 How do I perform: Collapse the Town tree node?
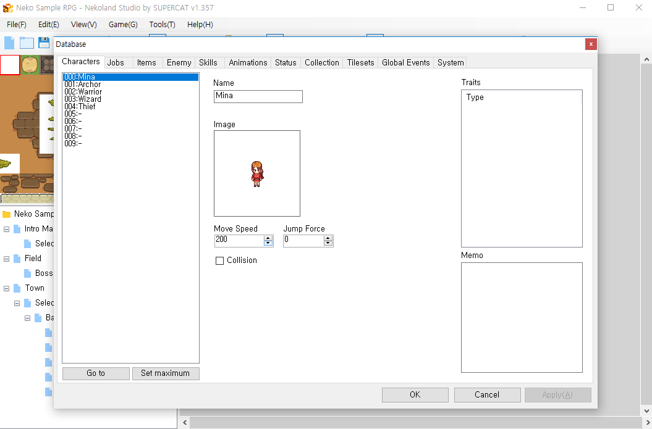click(x=7, y=288)
